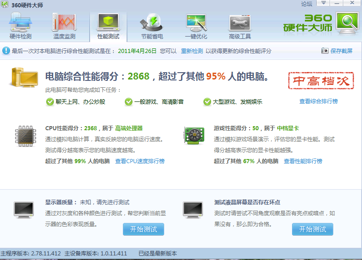Screen dimensions: 362x260
Task: Click the 已经是最新版本 status text
Action: [158, 254]
